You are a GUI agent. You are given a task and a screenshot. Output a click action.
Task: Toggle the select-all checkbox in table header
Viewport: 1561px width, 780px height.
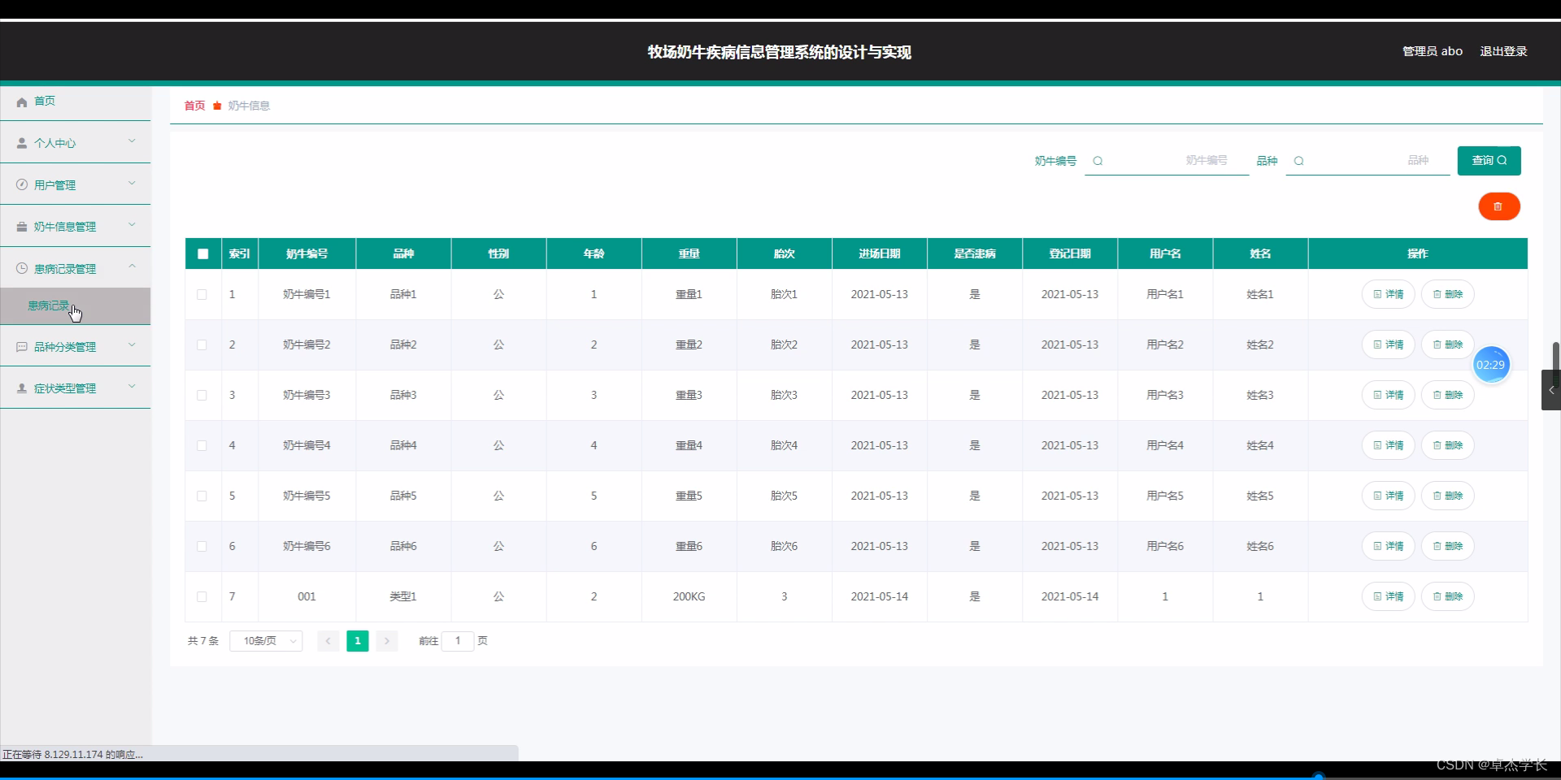pyautogui.click(x=202, y=253)
